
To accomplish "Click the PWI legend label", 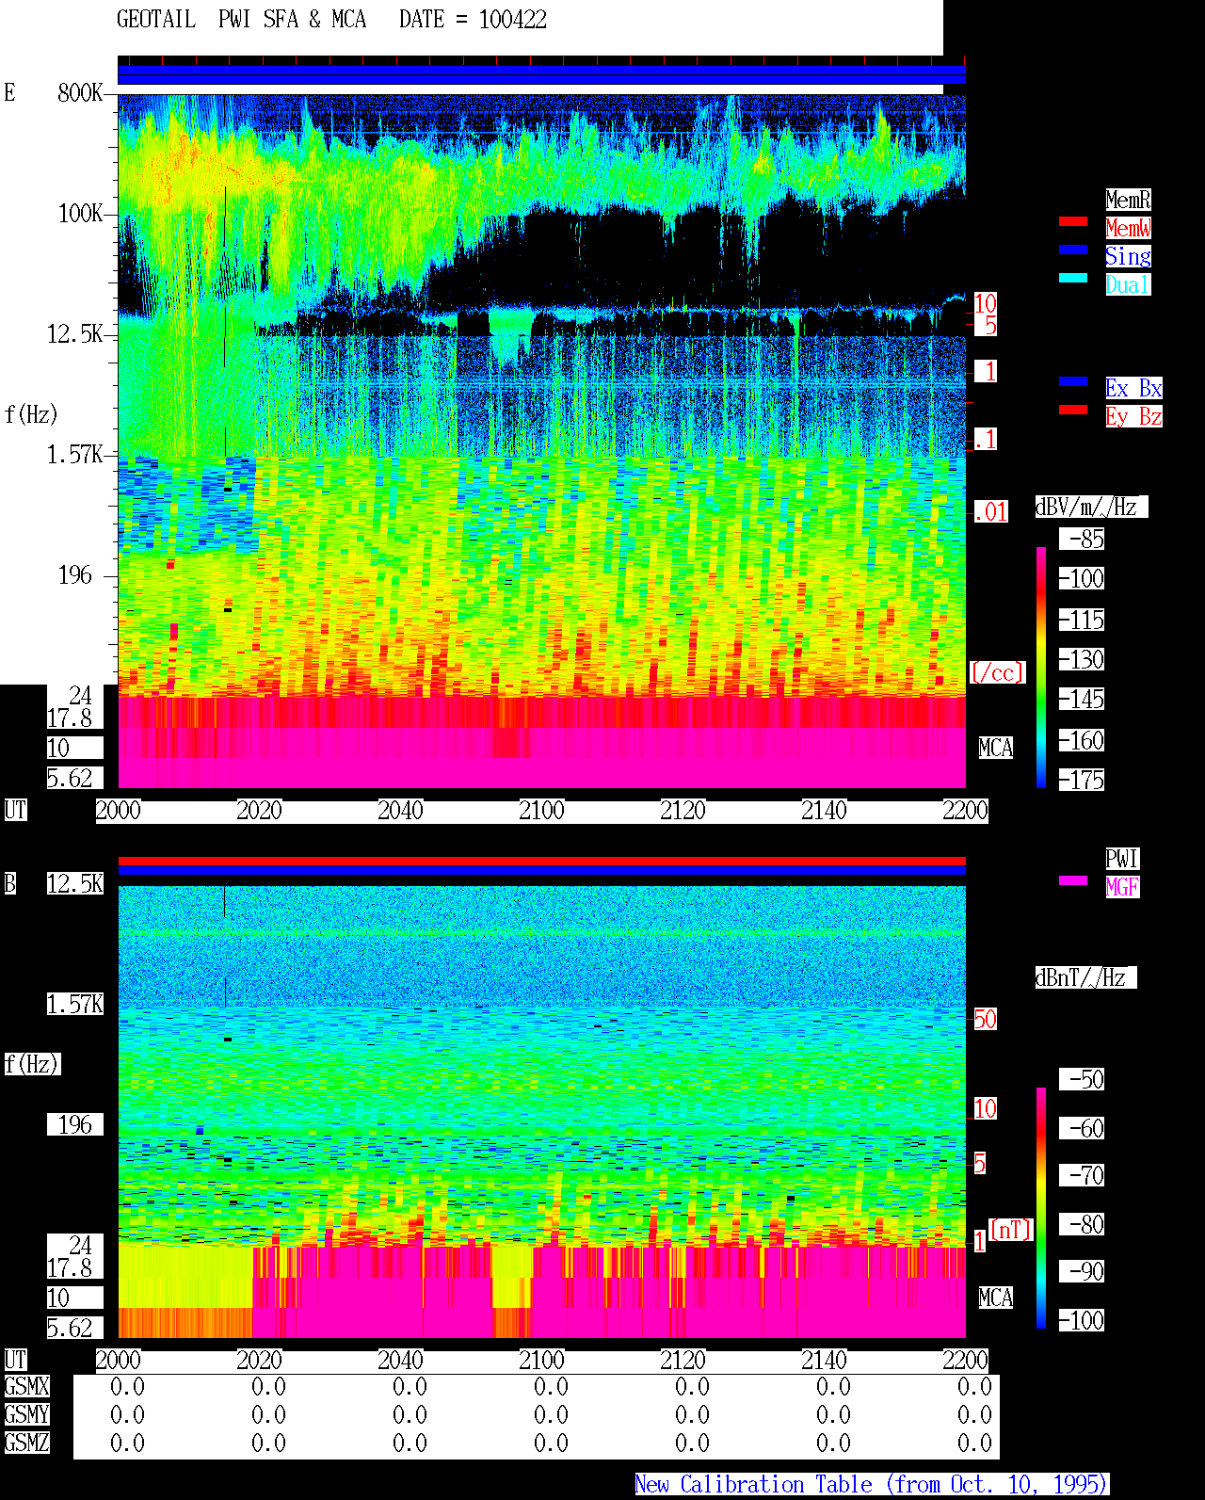I will [x=1122, y=859].
